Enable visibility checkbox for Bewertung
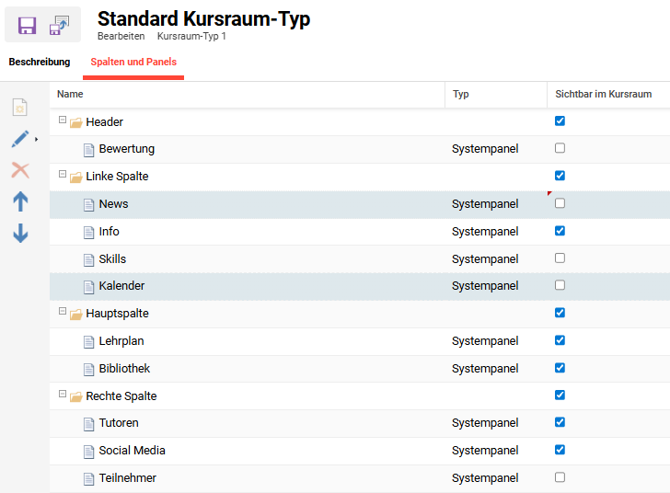Viewport: 670px width, 493px height. click(560, 148)
